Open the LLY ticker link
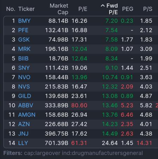This screenshot has width=158, height=159. pos(23,143)
